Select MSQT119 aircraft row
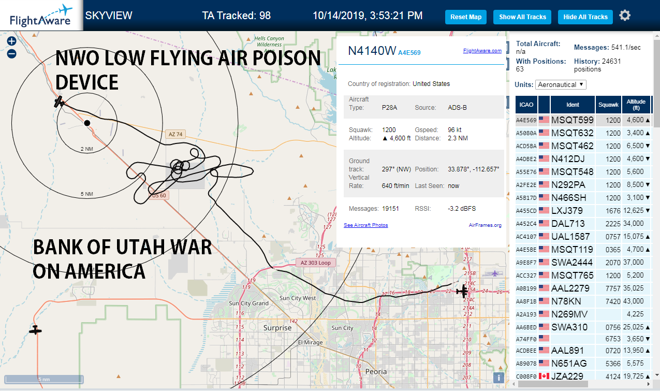660x391 pixels. (x=583, y=250)
